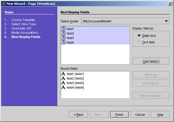The width and height of the screenshot is (174, 122).
Task: Click the field2 model field icon
Action: click(63, 33)
